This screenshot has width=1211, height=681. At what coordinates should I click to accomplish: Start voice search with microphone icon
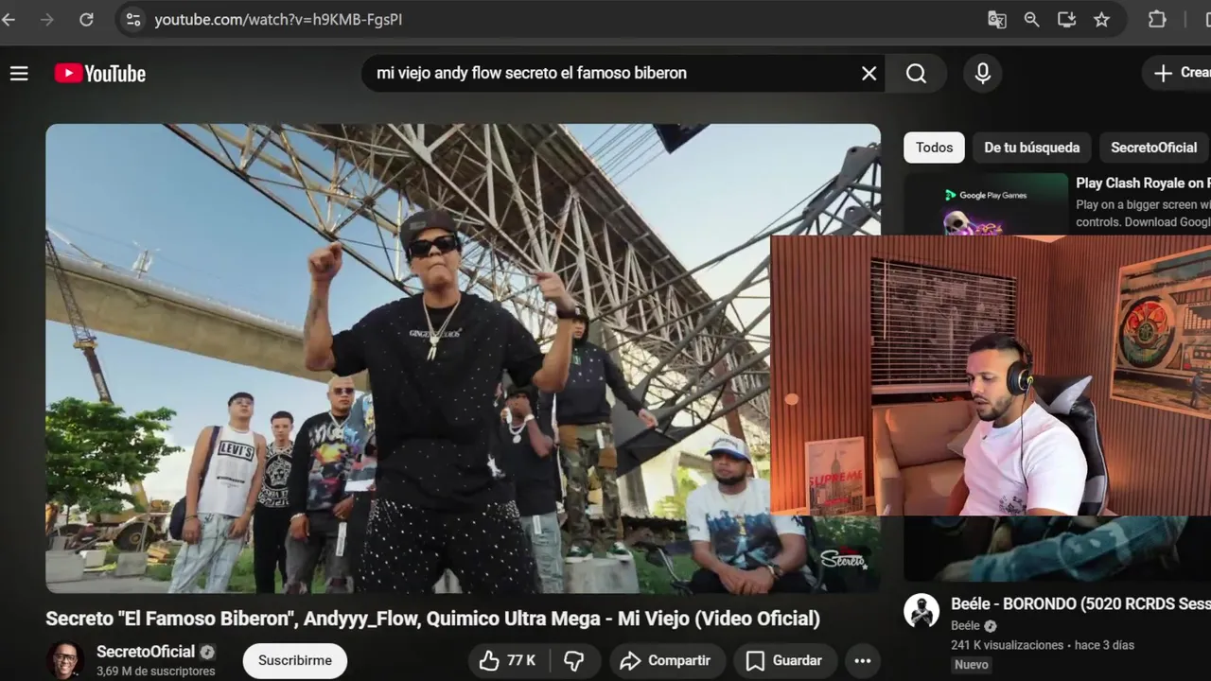click(x=982, y=74)
